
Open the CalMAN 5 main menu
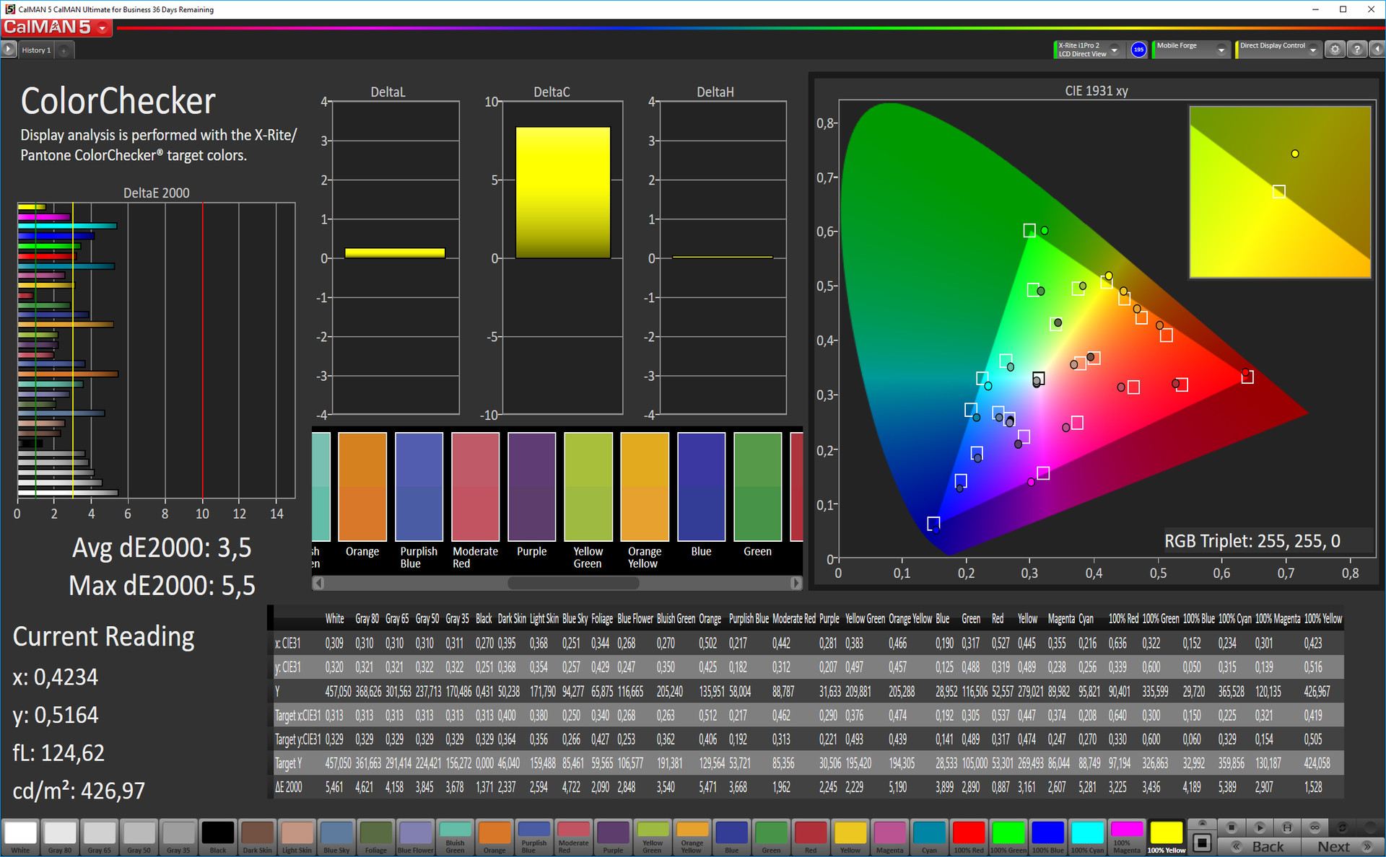coord(103,29)
